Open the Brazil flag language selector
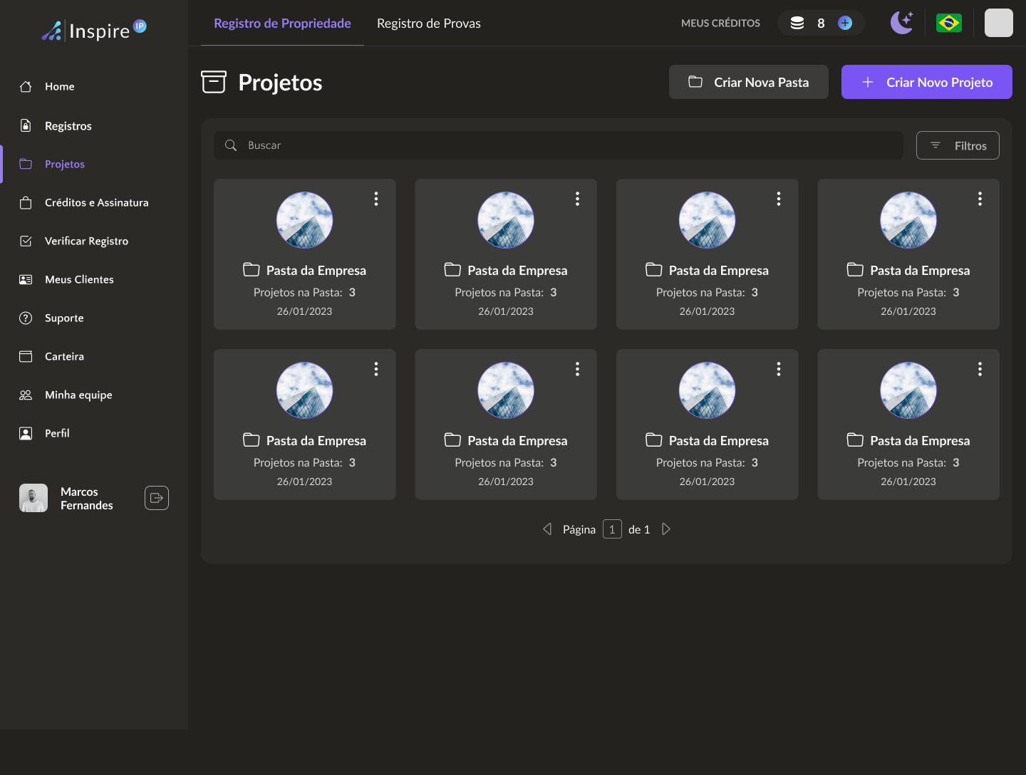 (x=948, y=23)
